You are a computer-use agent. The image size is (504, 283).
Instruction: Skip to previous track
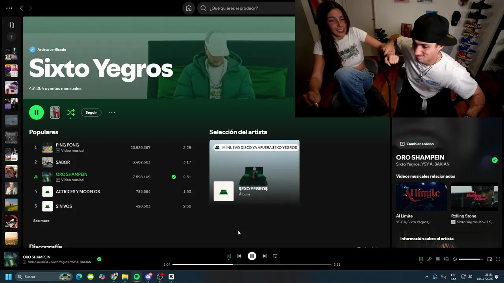239,256
